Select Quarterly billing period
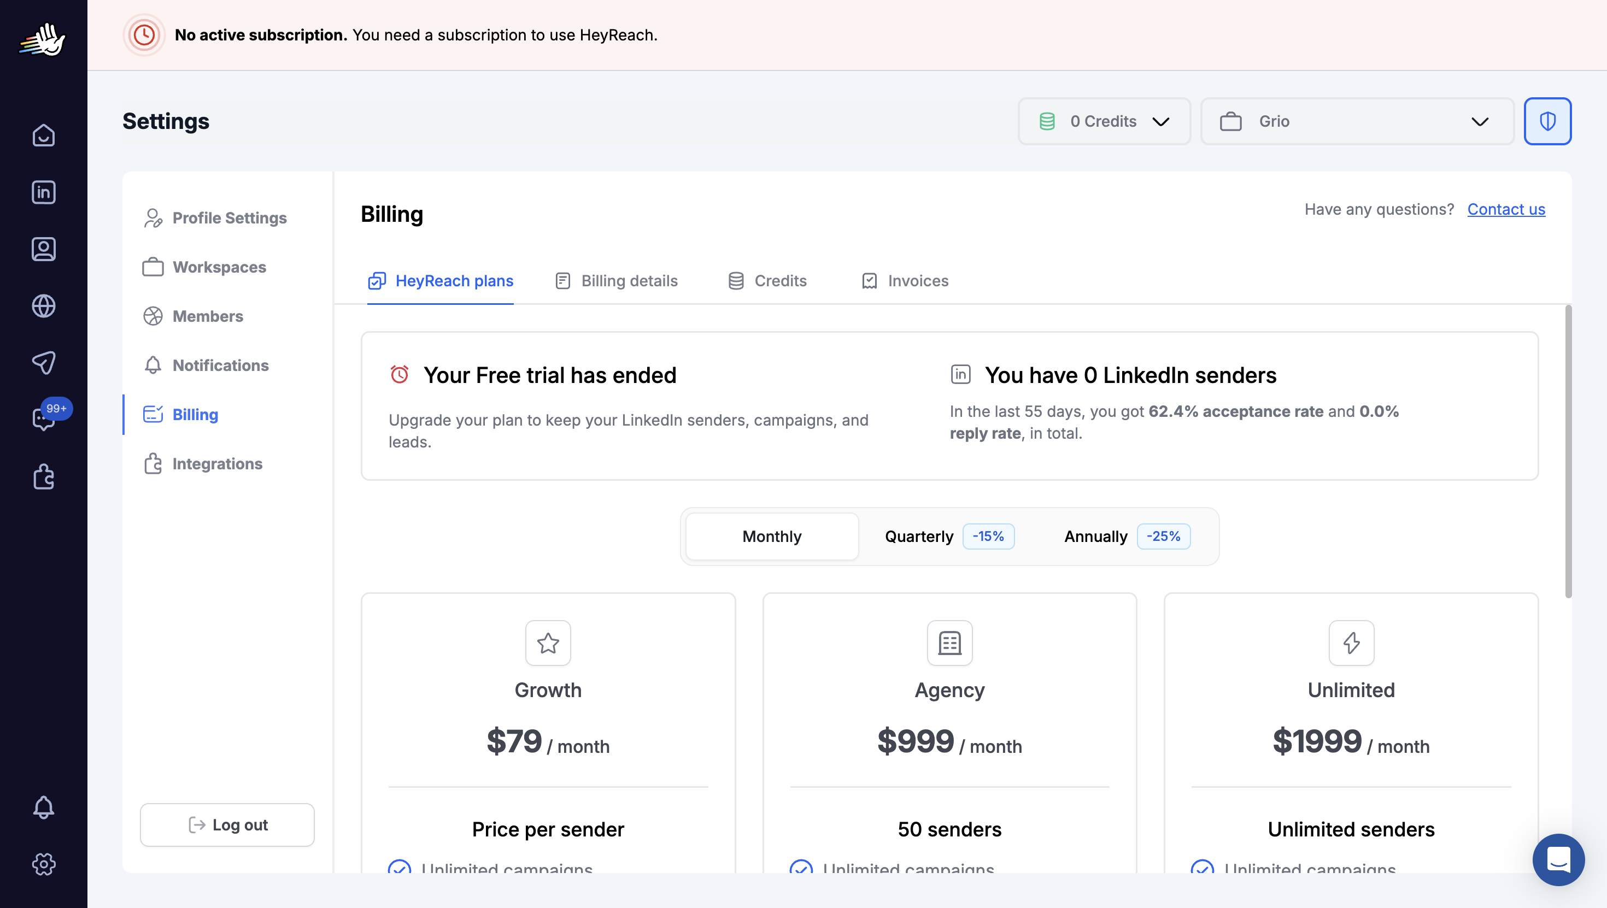Screen dimensions: 1607x908 coord(949,536)
